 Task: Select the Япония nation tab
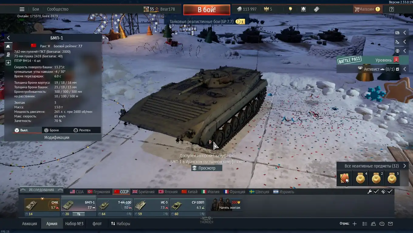168,192
